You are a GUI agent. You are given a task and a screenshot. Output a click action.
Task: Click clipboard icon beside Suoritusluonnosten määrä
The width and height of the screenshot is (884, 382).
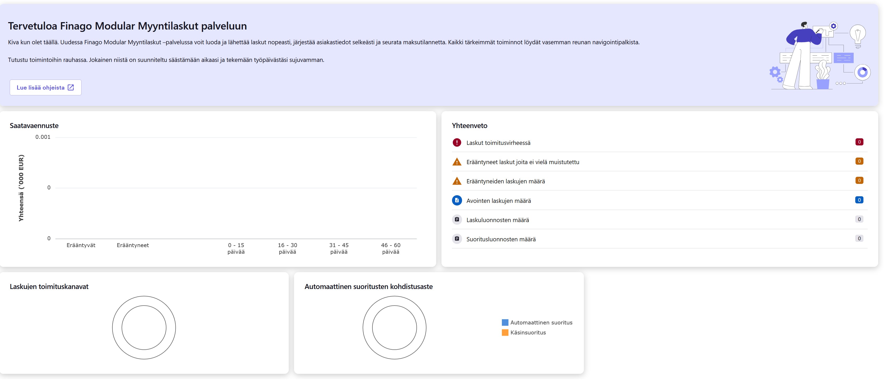coord(457,239)
